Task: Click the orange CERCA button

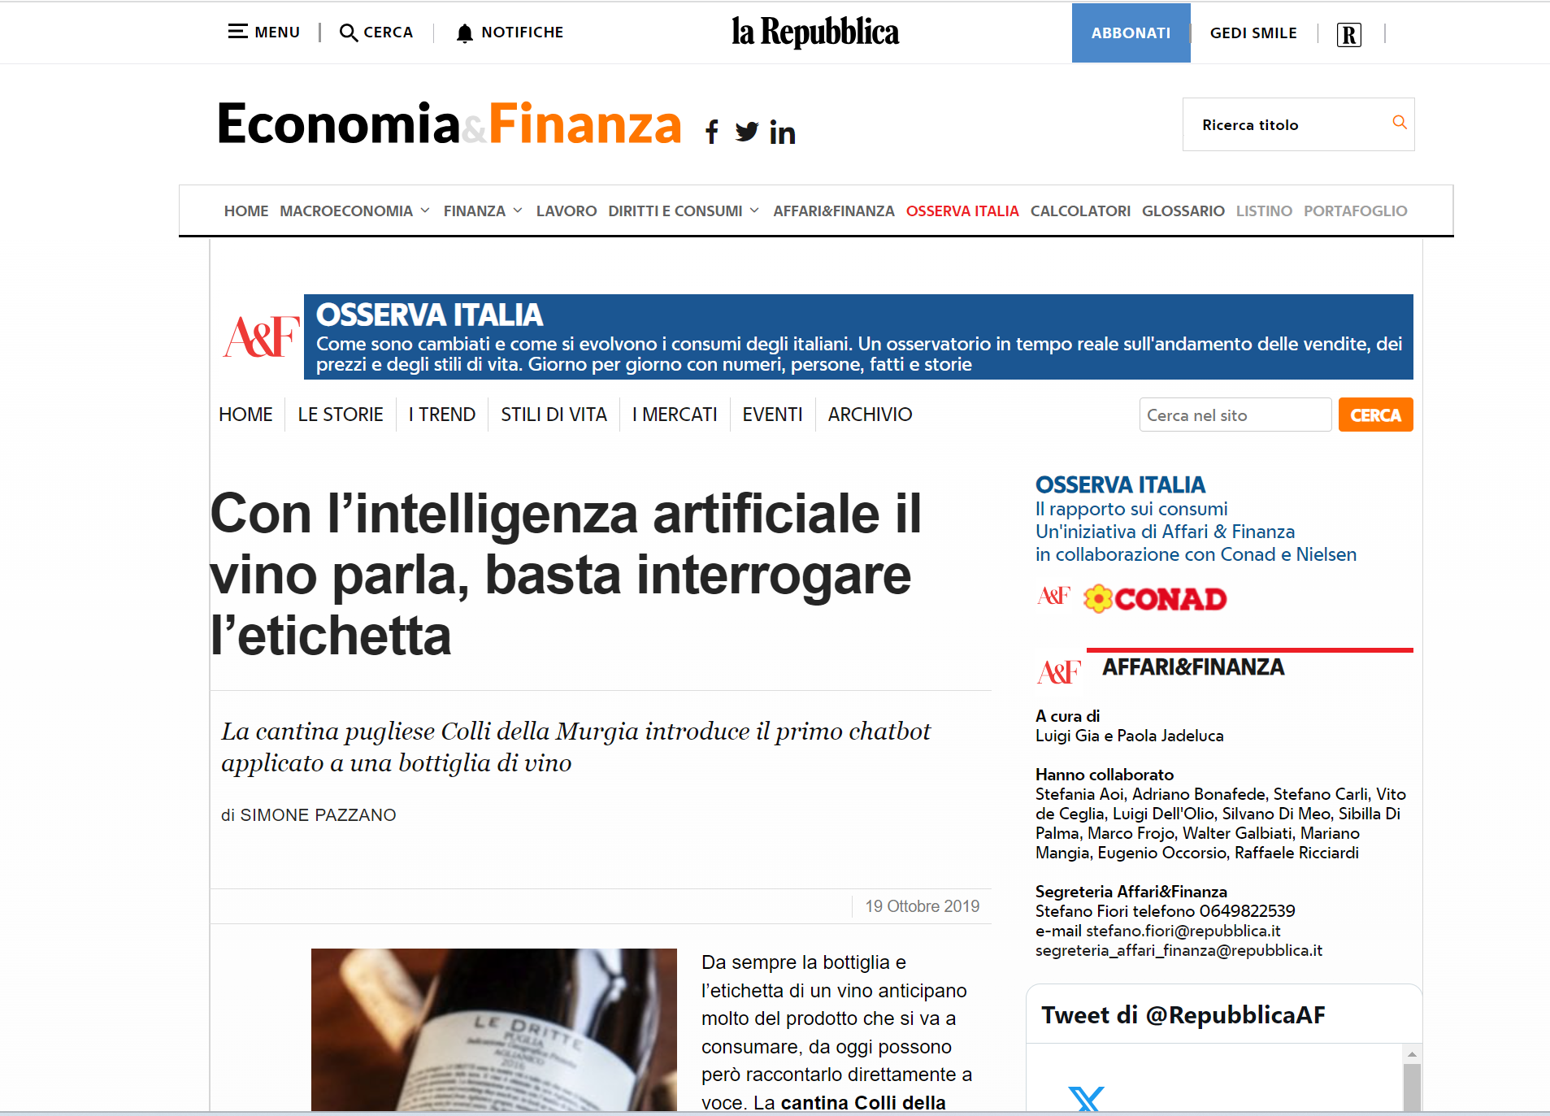Action: (1375, 415)
